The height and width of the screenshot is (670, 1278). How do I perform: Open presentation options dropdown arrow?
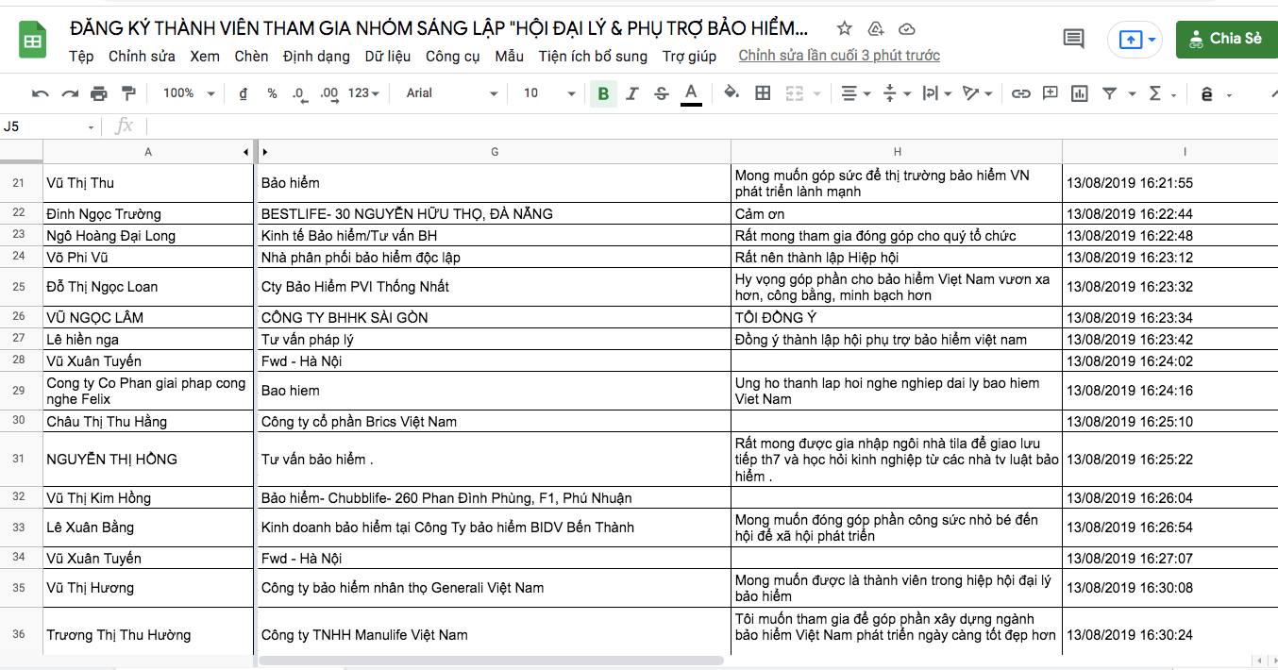(1152, 40)
